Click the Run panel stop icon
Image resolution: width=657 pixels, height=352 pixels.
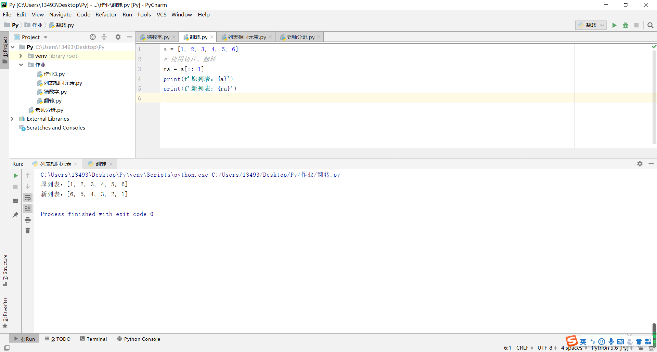(15, 187)
